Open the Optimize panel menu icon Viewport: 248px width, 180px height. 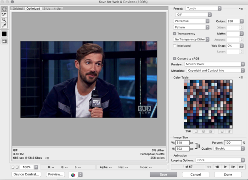[241, 9]
